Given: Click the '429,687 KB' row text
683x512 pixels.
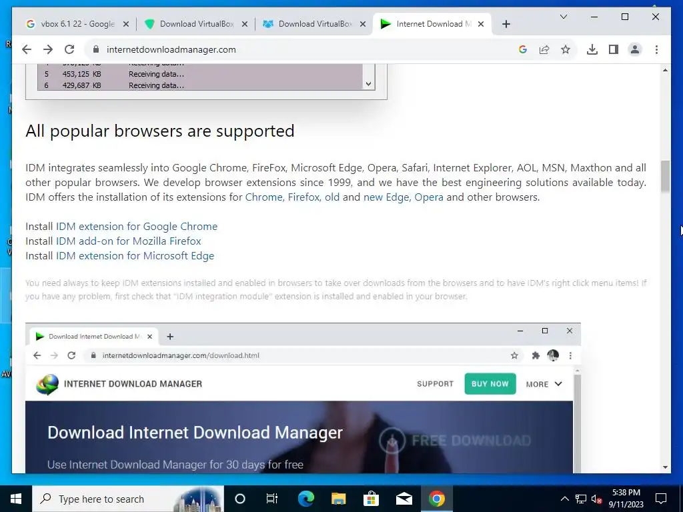Looking at the screenshot, I should pos(81,85).
